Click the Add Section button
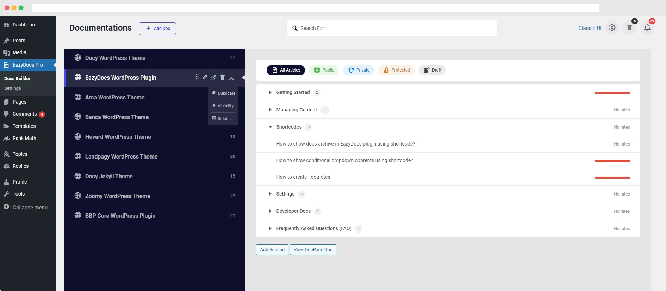Viewport: 666px width, 291px height. click(x=272, y=250)
